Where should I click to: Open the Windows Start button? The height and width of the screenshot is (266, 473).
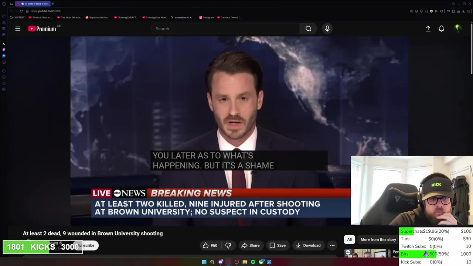point(204,262)
